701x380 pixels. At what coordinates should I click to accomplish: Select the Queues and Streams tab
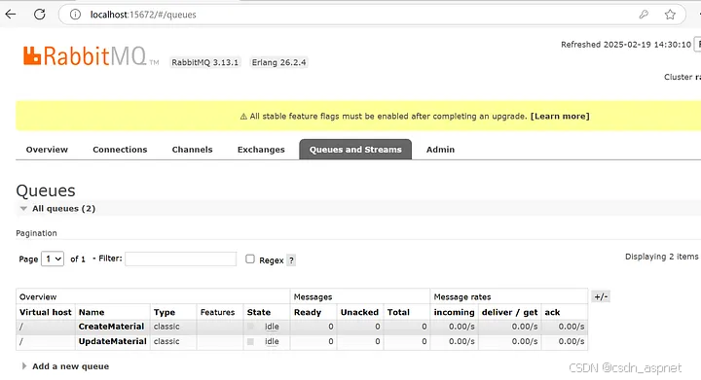(355, 150)
